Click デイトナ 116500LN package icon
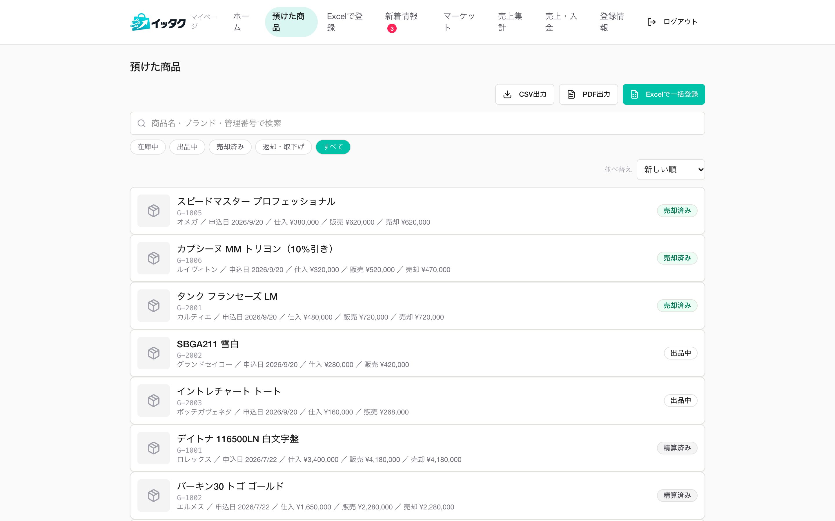Screen dimensions: 835x521 coord(154,448)
